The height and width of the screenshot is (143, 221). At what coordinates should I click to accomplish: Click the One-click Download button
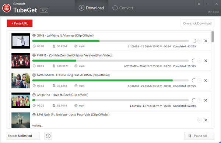(x=197, y=23)
